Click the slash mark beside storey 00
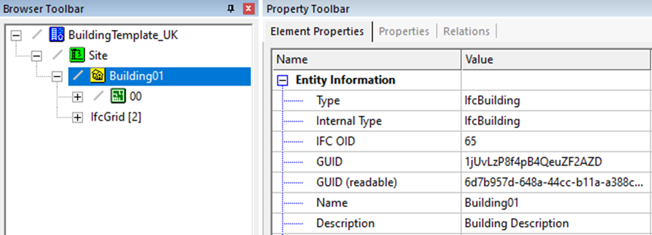Screen dimensions: 652x235 pos(99,97)
